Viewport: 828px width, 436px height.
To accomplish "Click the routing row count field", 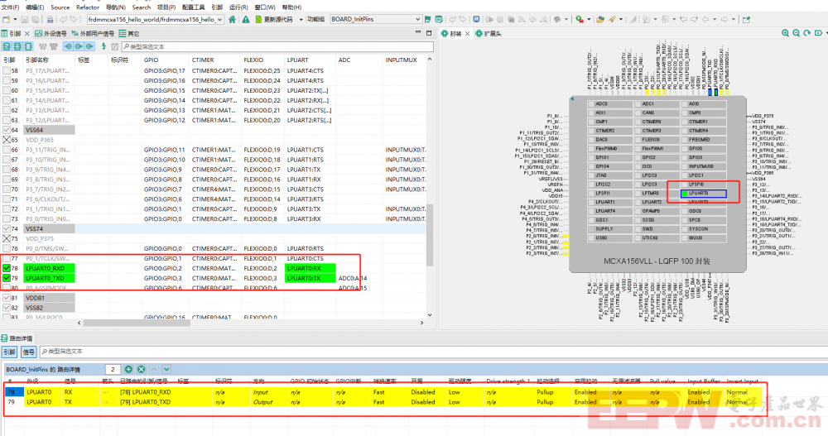I will [113, 369].
